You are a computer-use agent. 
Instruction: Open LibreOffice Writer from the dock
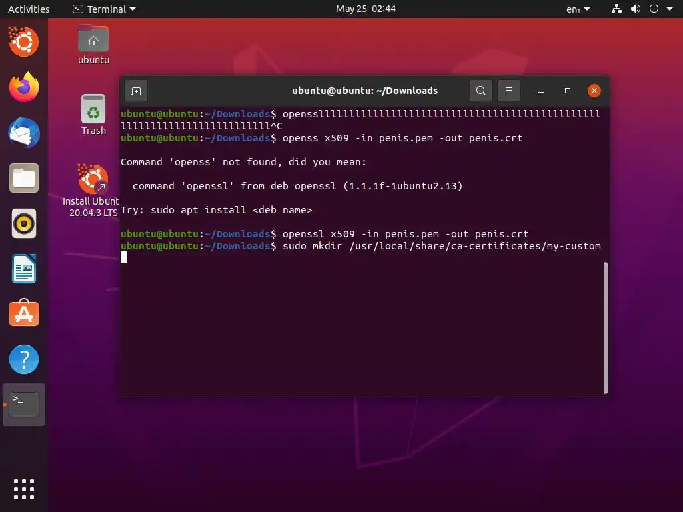click(x=24, y=269)
